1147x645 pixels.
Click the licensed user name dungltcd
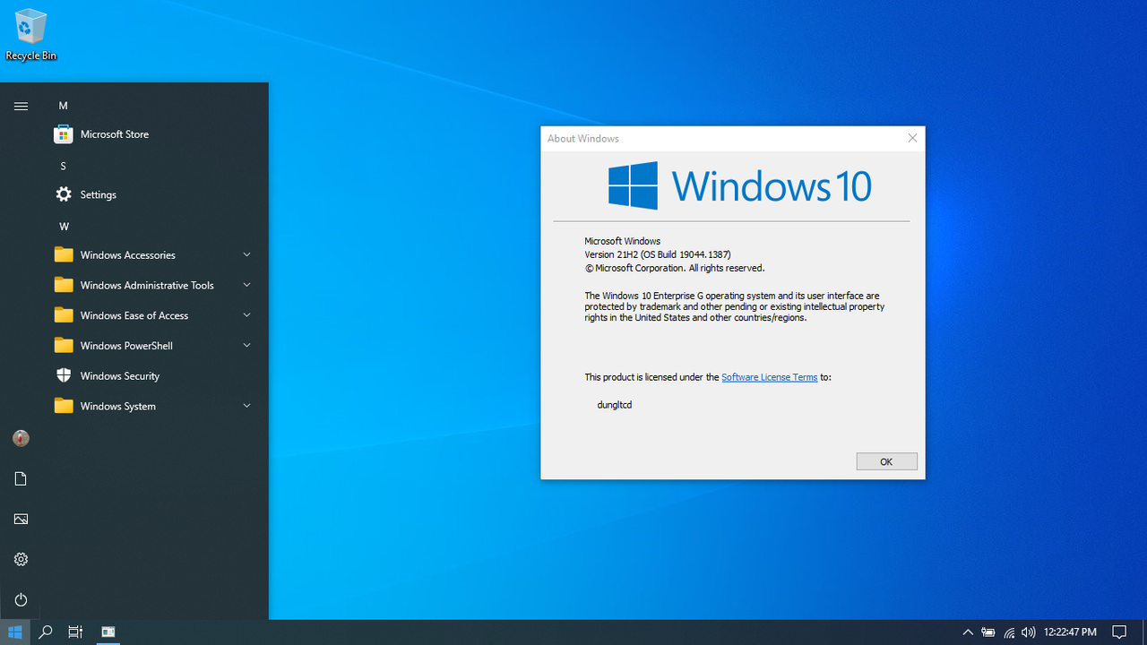point(614,405)
